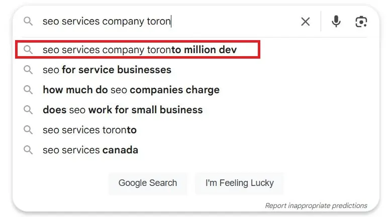Click magnifier icon beside 'how much do seo companies charge'

coord(28,90)
